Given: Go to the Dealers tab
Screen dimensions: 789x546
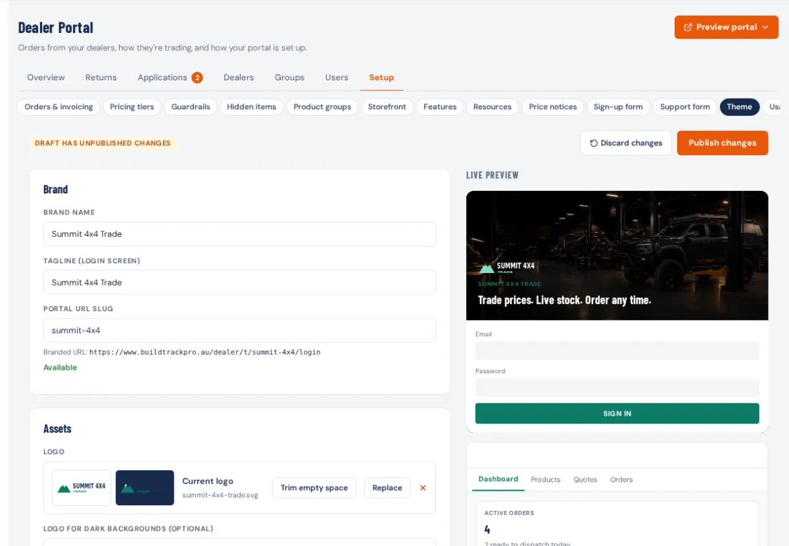Looking at the screenshot, I should [x=239, y=78].
